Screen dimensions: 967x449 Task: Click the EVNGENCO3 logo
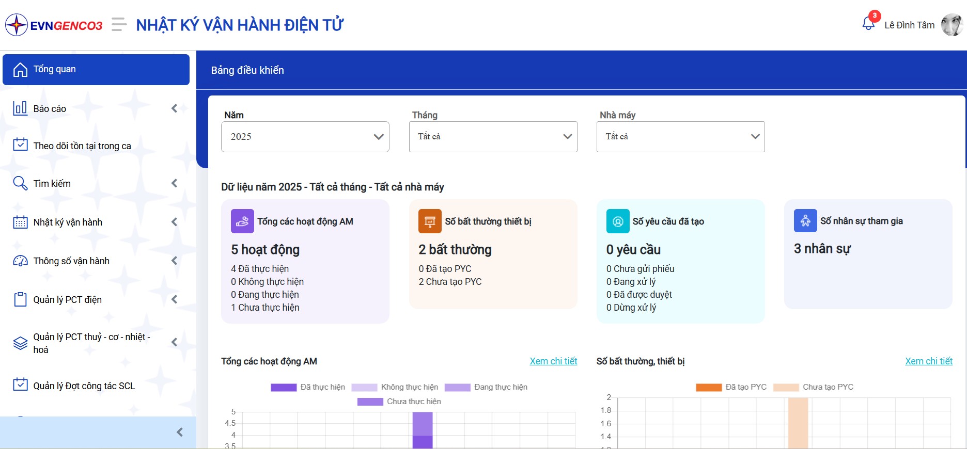click(54, 25)
